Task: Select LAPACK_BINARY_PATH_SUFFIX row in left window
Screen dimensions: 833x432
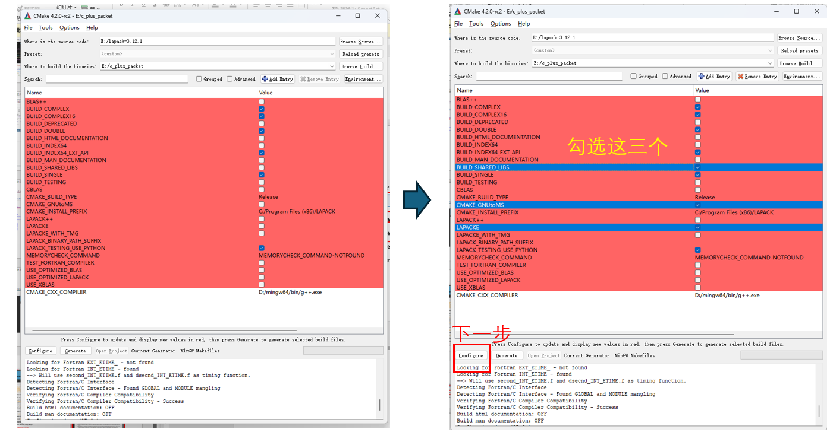Action: (x=204, y=241)
